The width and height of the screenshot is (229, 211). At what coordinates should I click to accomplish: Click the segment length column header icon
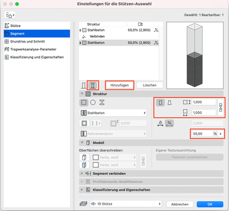pyautogui.click(x=140, y=24)
